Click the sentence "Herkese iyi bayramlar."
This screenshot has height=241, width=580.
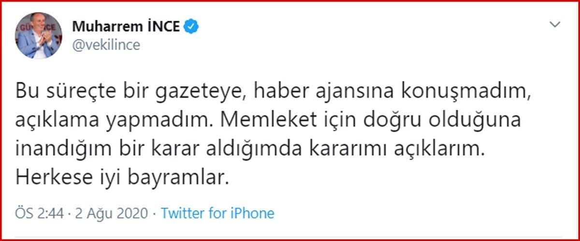click(x=121, y=178)
